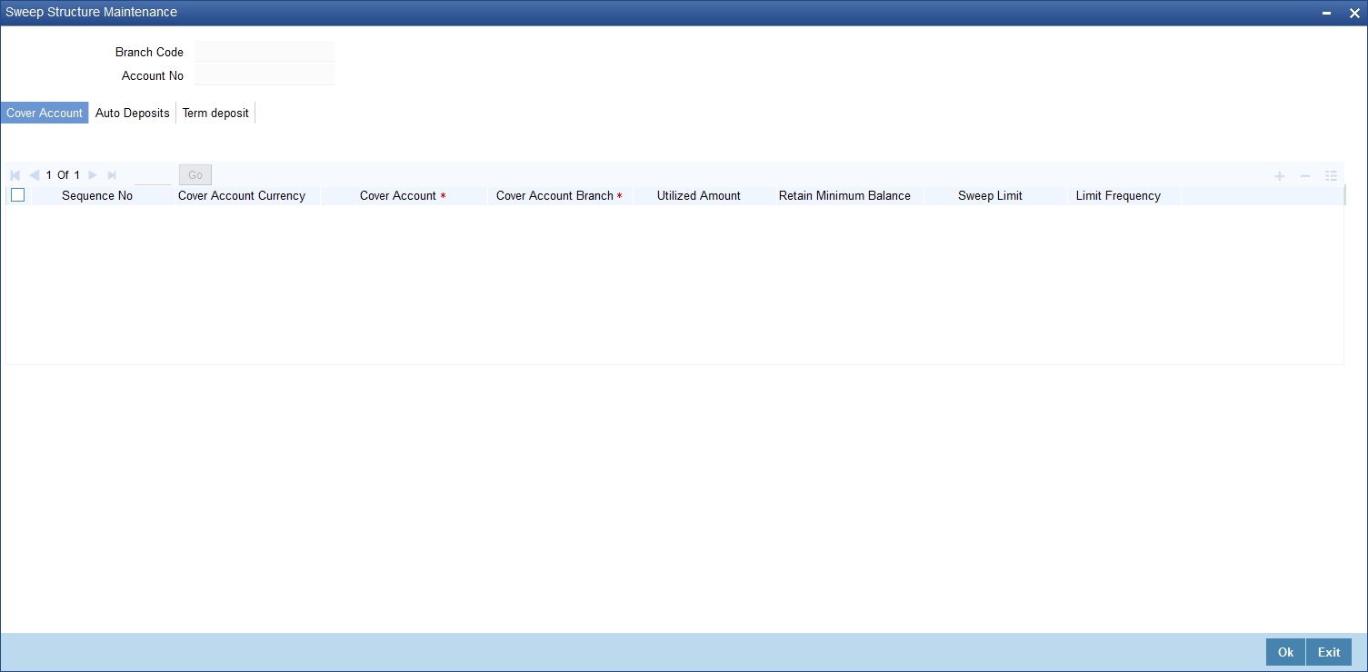
Task: Select the Cover Account tab
Action: point(44,113)
